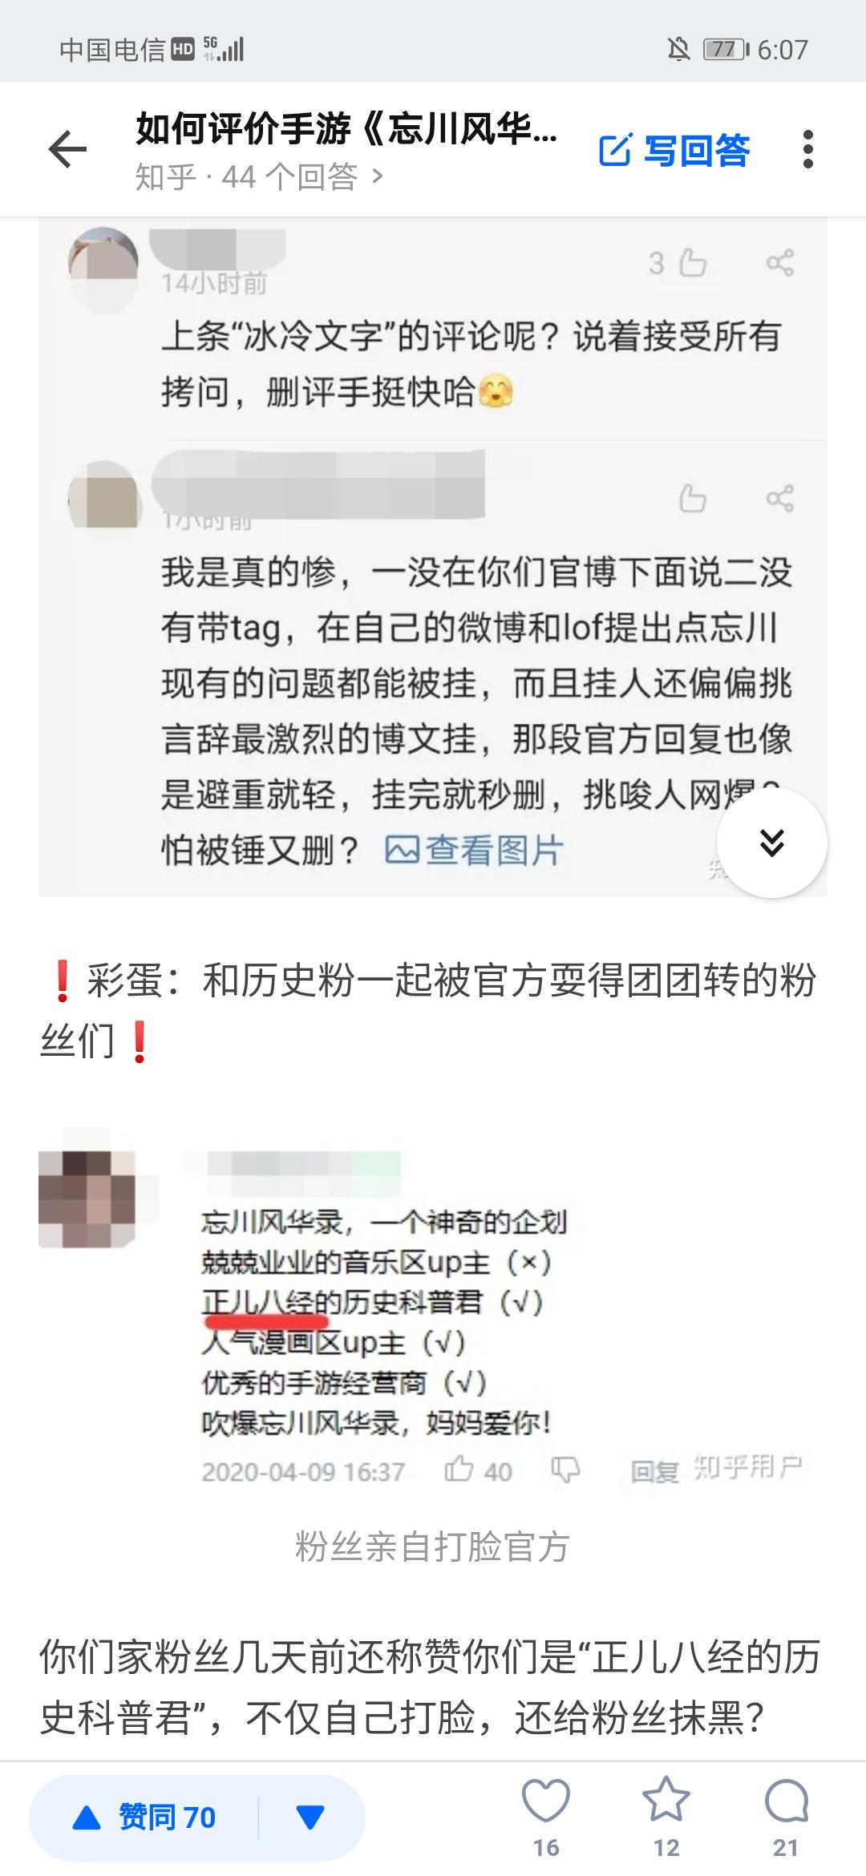Favorite the answer with the star icon
The image size is (866, 1876).
tap(666, 1817)
